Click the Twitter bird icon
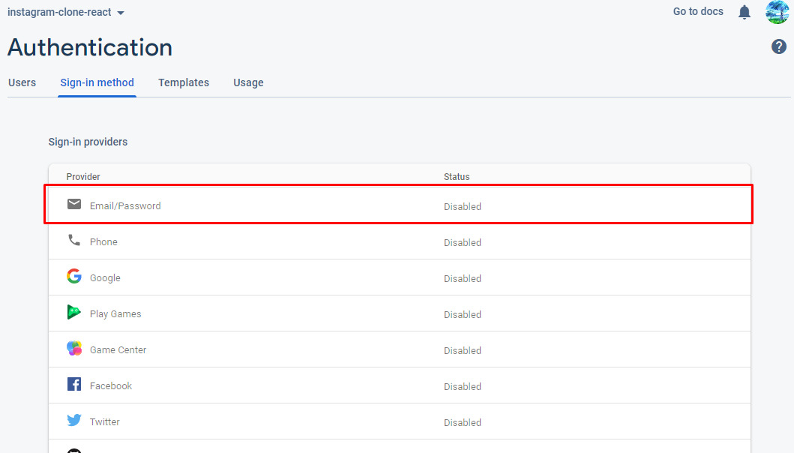 pos(74,421)
